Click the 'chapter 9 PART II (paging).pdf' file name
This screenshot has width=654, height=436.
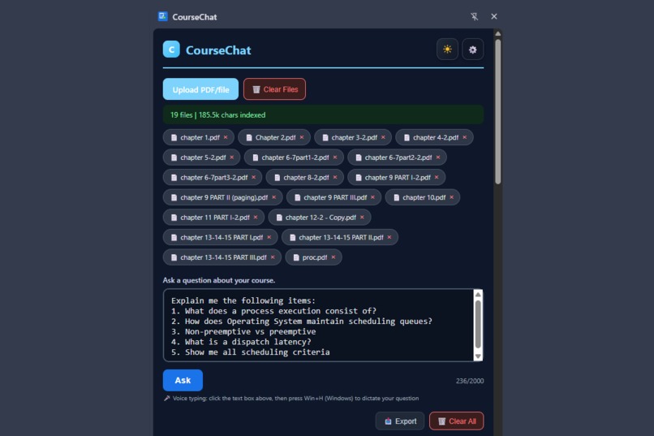[224, 197]
